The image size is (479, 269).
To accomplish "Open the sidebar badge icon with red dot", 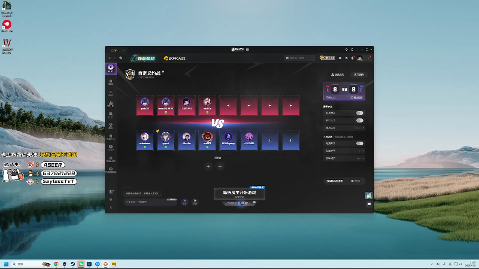I will 111,192.
